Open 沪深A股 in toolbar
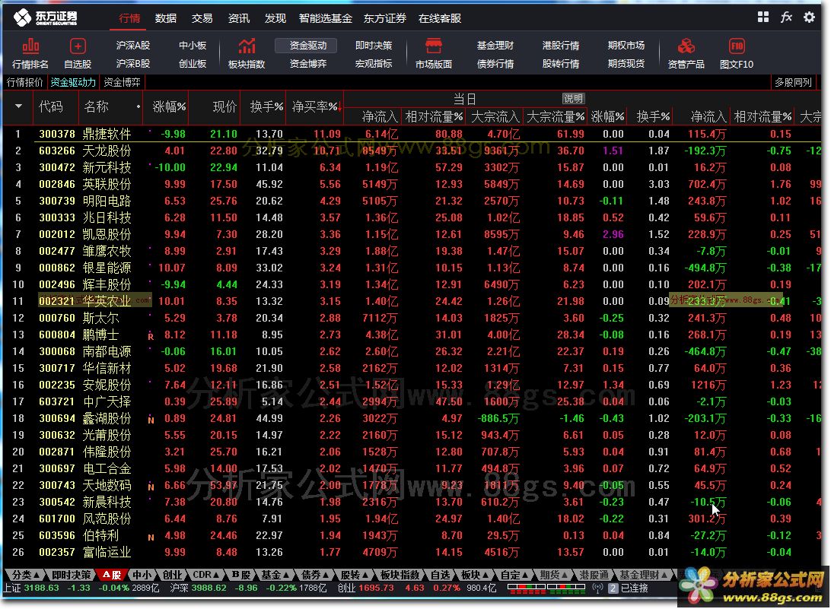 (x=133, y=46)
